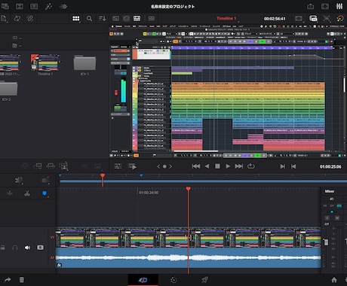
Task: Open the audio mixer icon top-right
Action: coord(339,6)
